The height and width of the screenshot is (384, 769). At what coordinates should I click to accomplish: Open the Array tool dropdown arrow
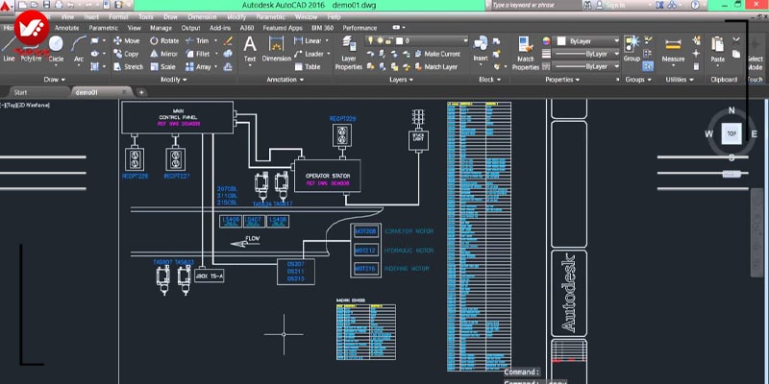tap(215, 66)
